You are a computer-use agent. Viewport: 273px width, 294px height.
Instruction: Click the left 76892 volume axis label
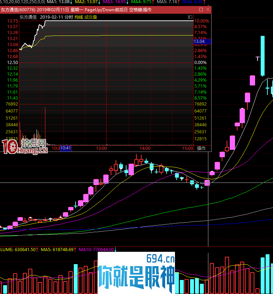[12, 104]
